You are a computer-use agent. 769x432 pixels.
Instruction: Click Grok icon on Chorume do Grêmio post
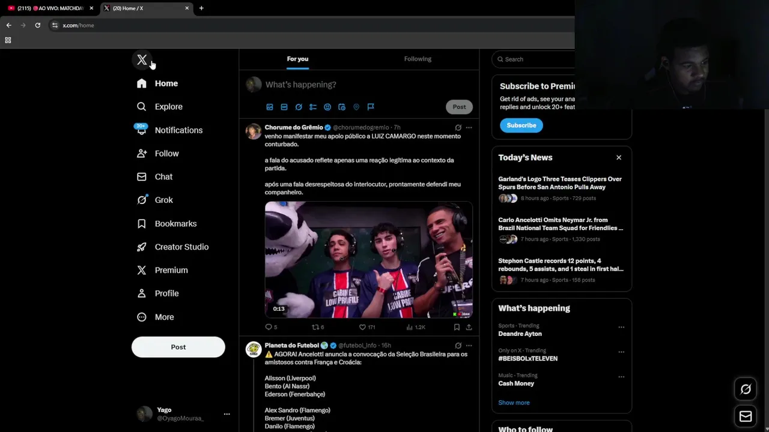pos(458,127)
